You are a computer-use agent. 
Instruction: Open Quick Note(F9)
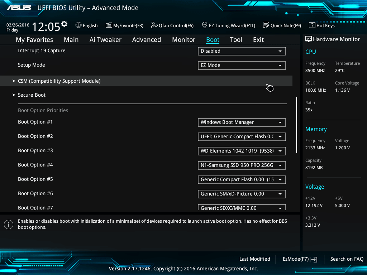[282, 25]
